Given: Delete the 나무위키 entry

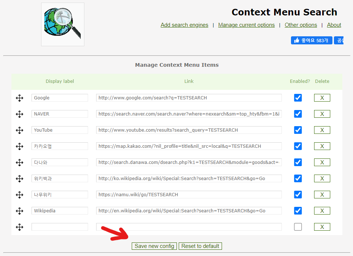Looking at the screenshot, I should click(322, 195).
